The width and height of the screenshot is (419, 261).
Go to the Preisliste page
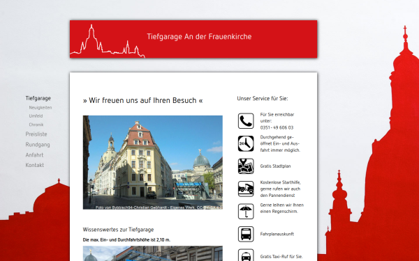coord(36,134)
